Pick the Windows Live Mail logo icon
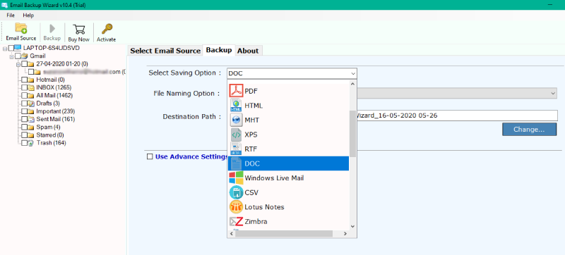Image resolution: width=565 pixels, height=255 pixels. [237, 178]
